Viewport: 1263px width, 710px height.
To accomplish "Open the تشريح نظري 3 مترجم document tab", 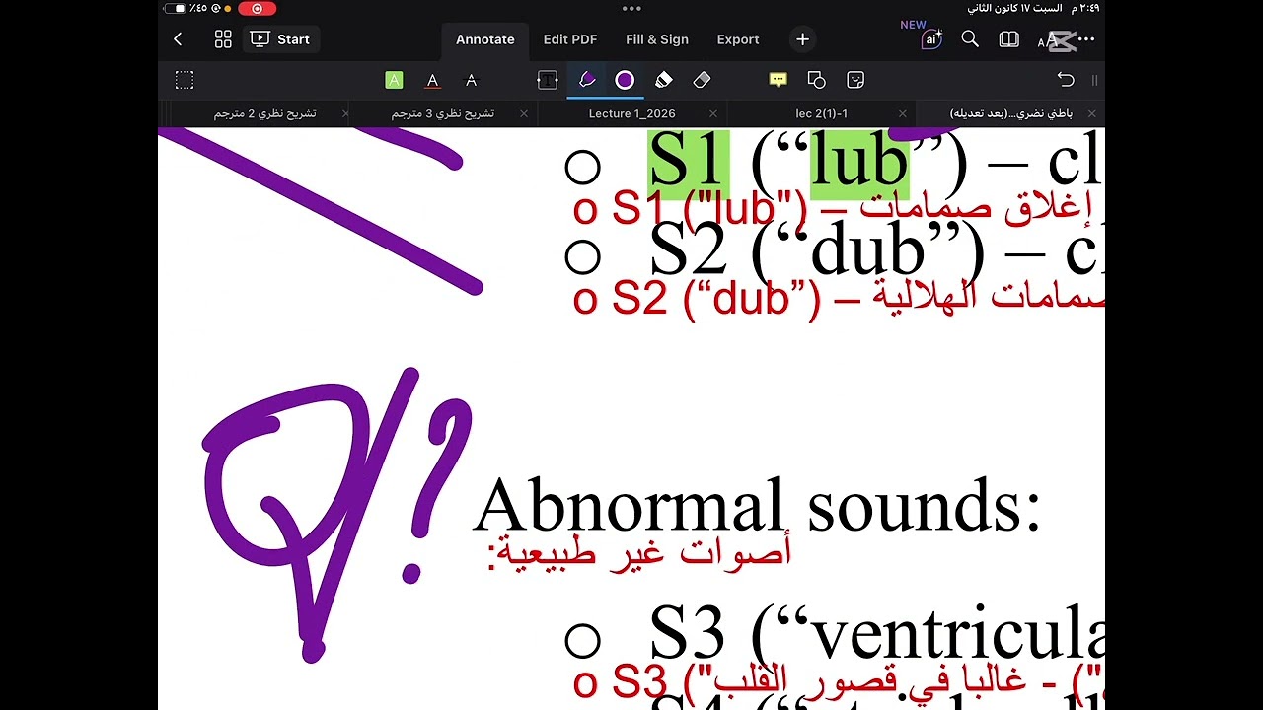I will pos(442,113).
